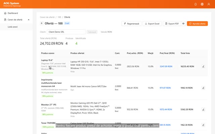Click the Draft status badge
215x134 pixels.
[x=67, y=23]
